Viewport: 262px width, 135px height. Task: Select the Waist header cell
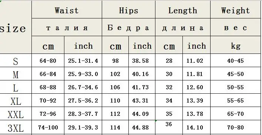point(67,10)
